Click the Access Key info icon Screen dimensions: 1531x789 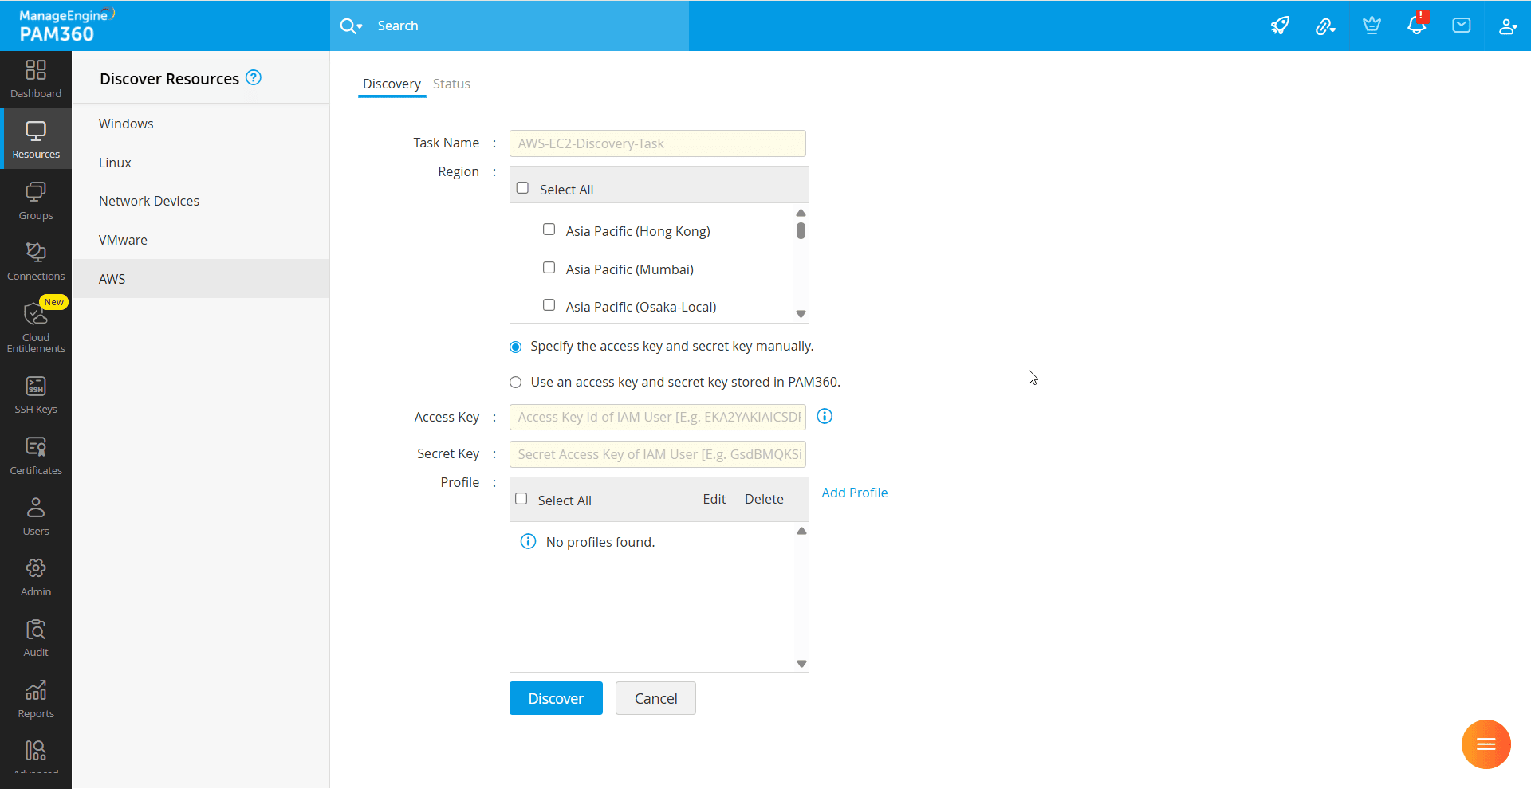click(x=825, y=416)
